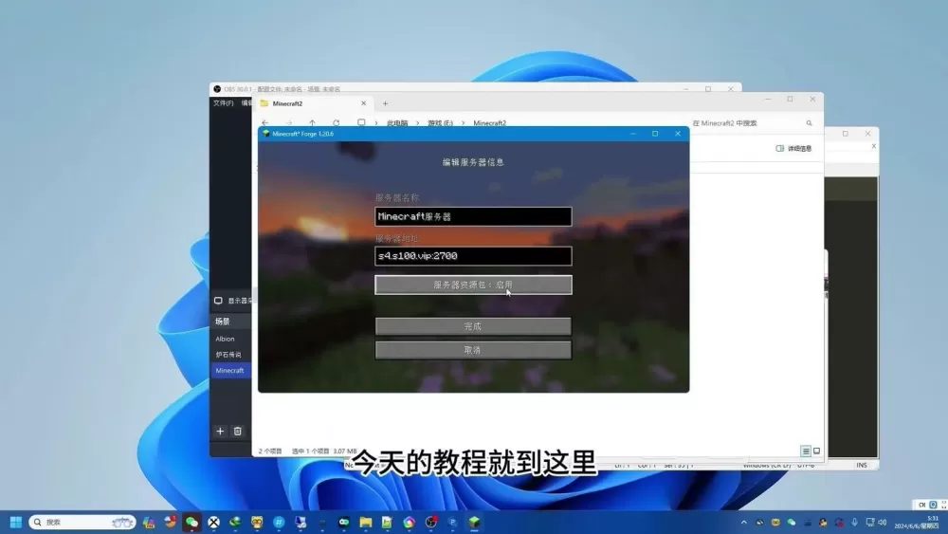The height and width of the screenshot is (534, 948).
Task: Open File Explorer from the taskbar
Action: coord(366,522)
